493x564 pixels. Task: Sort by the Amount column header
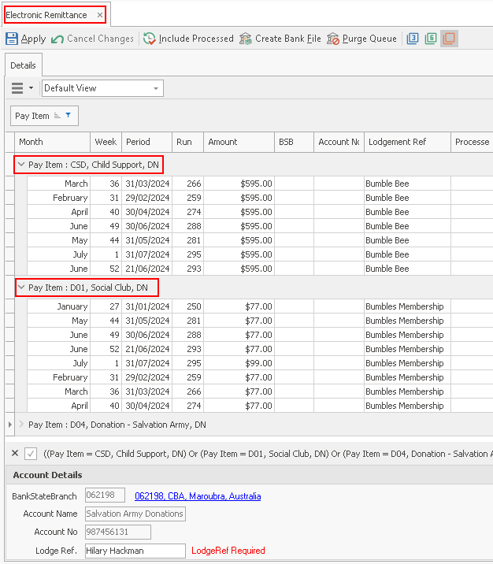[x=239, y=142]
